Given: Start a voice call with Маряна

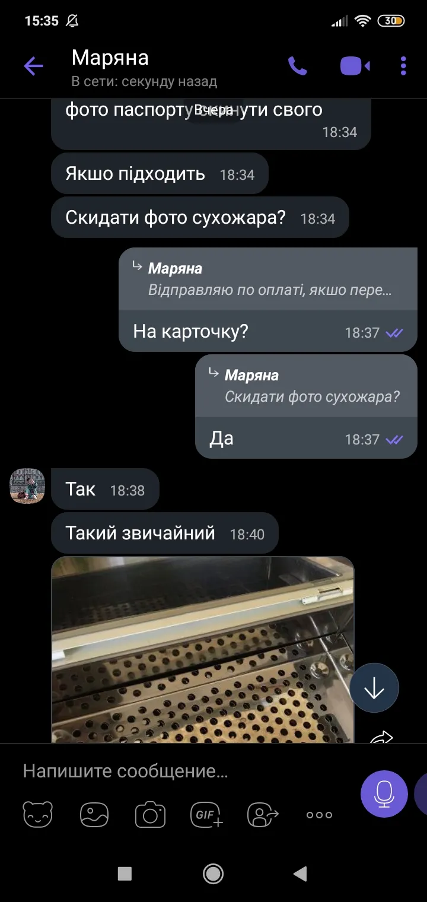Looking at the screenshot, I should coord(297,66).
